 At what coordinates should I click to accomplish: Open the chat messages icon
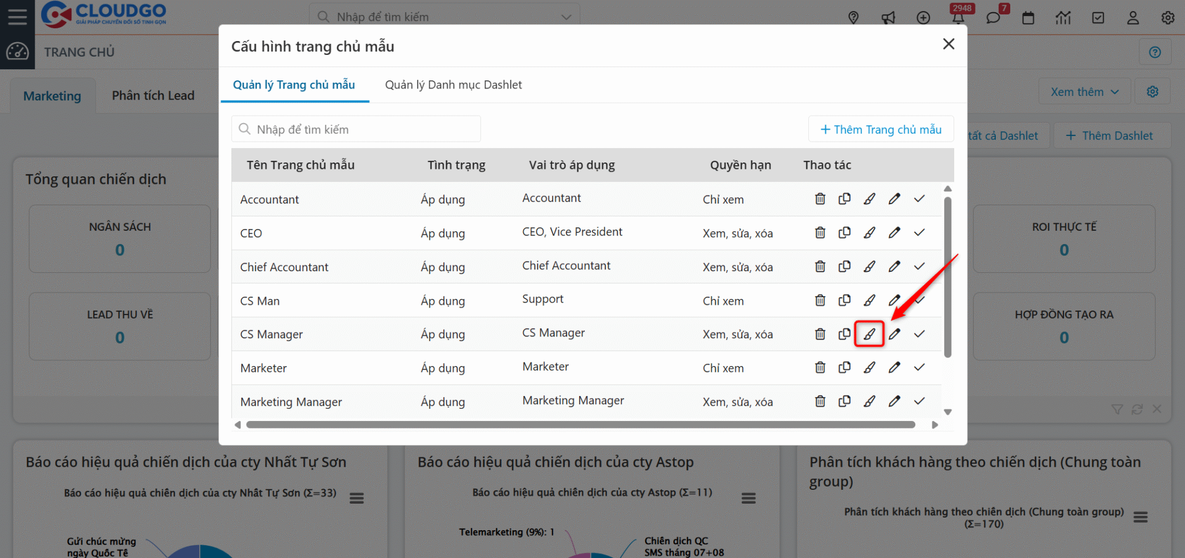click(993, 18)
